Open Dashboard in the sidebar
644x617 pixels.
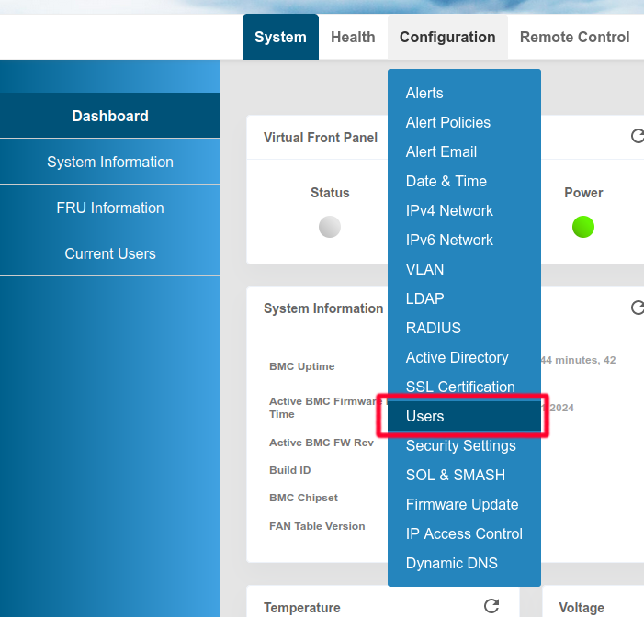(x=110, y=116)
